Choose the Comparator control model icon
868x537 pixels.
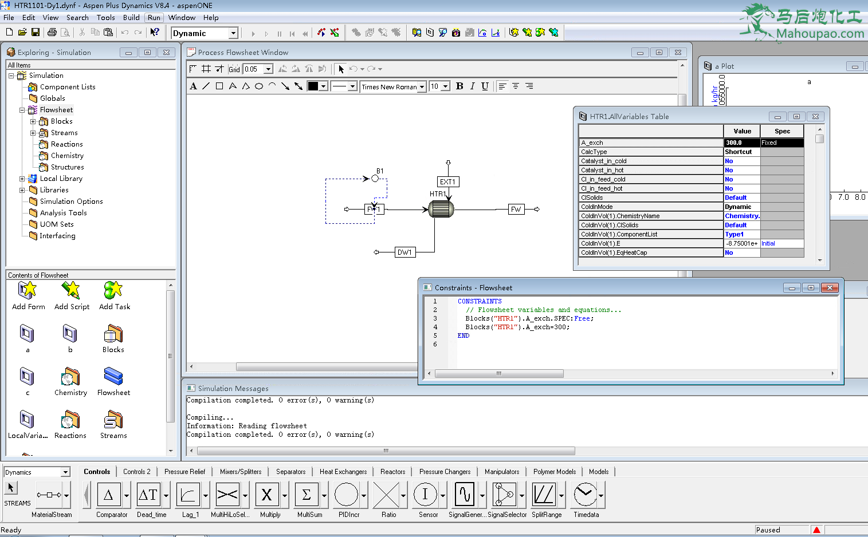point(108,495)
